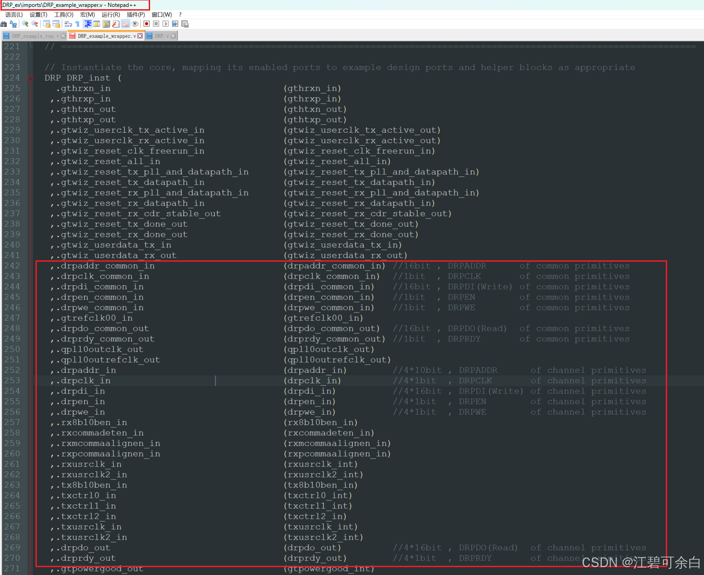
Task: Collapse the fold marker at line 224
Action: tap(31, 78)
